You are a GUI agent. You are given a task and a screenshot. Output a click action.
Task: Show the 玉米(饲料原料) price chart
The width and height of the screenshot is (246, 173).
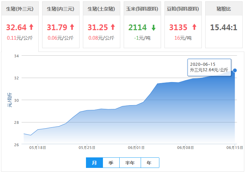[142, 9]
